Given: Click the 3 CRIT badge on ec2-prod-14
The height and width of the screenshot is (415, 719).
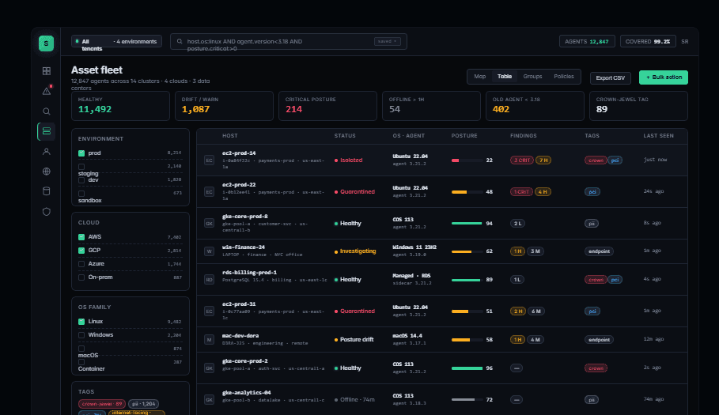Looking at the screenshot, I should 521,160.
